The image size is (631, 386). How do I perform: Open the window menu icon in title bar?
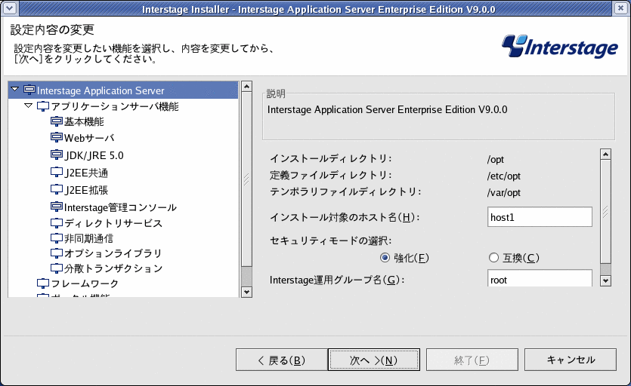coord(9,8)
